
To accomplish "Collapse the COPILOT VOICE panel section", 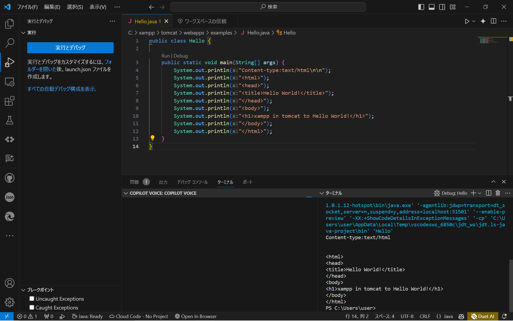I will tap(126, 193).
